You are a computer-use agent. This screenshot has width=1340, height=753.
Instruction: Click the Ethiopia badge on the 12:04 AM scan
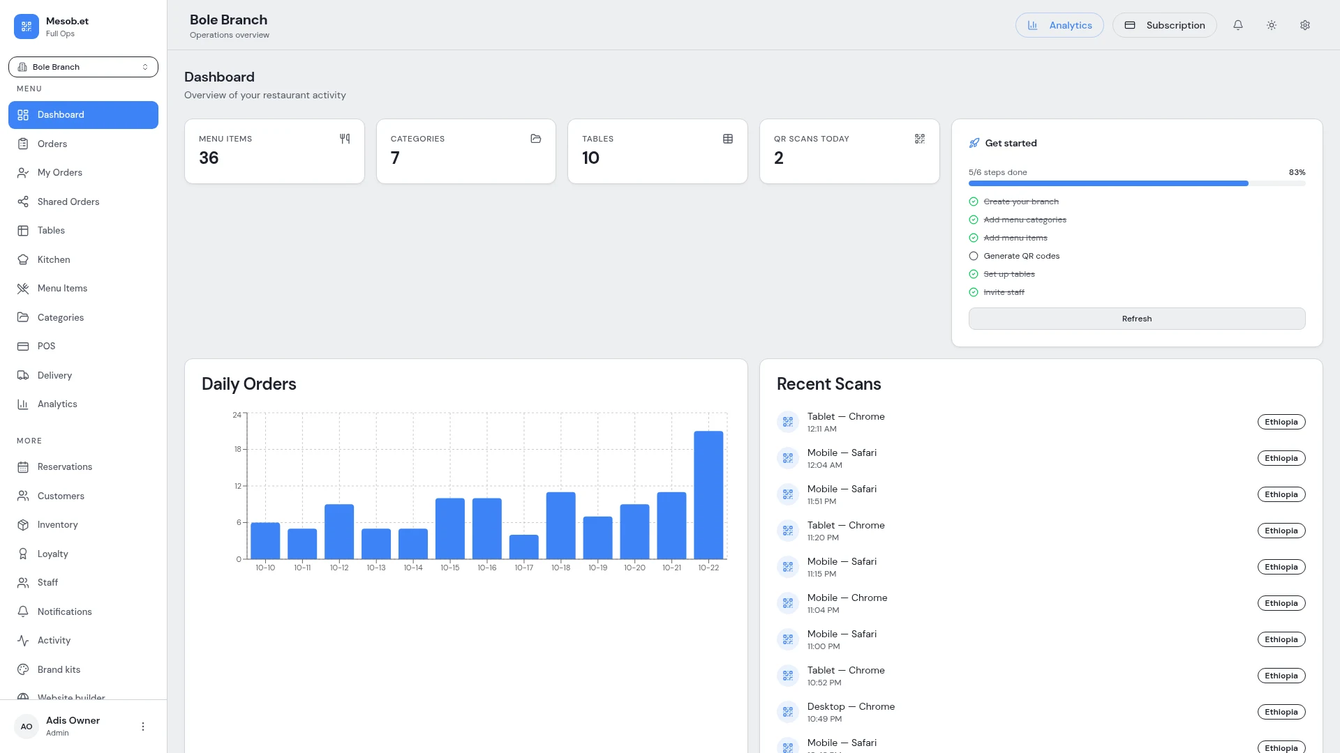click(x=1281, y=458)
